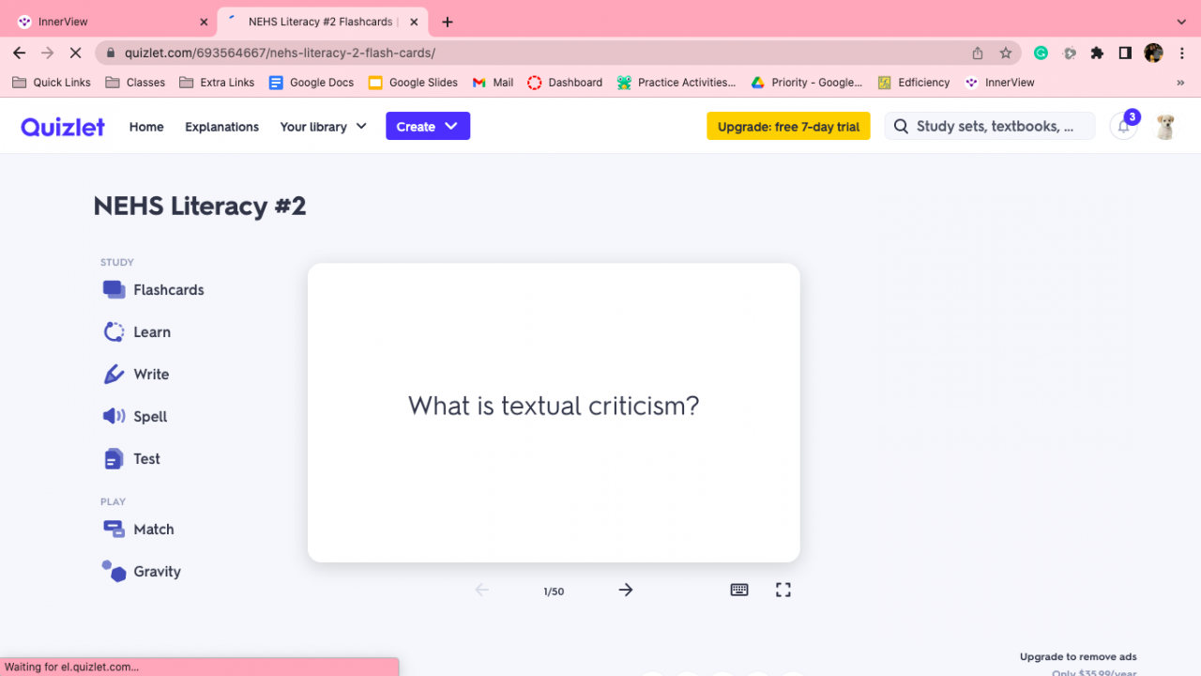Bookmark this page with star icon

click(x=1006, y=53)
